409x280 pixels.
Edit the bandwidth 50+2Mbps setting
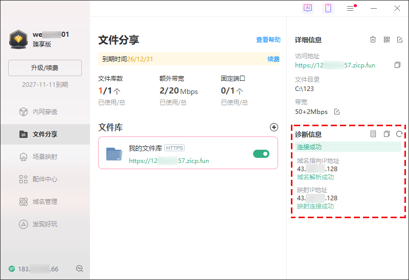pyautogui.click(x=336, y=112)
